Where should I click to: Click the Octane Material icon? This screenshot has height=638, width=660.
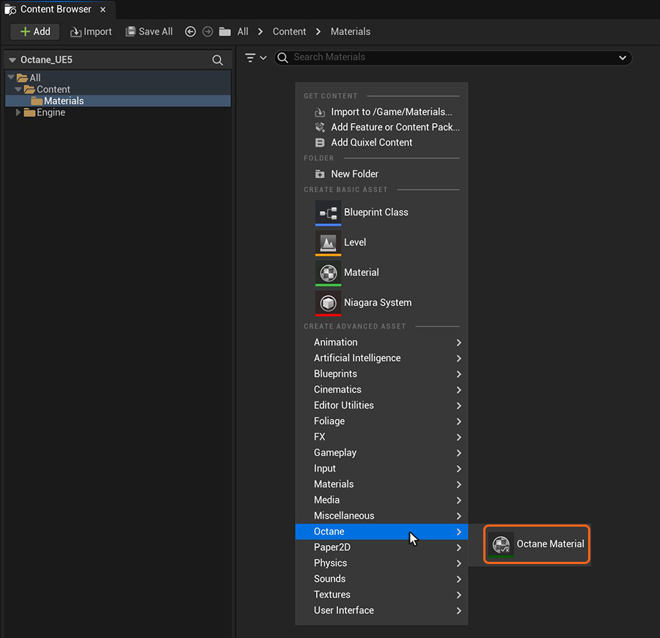click(501, 545)
